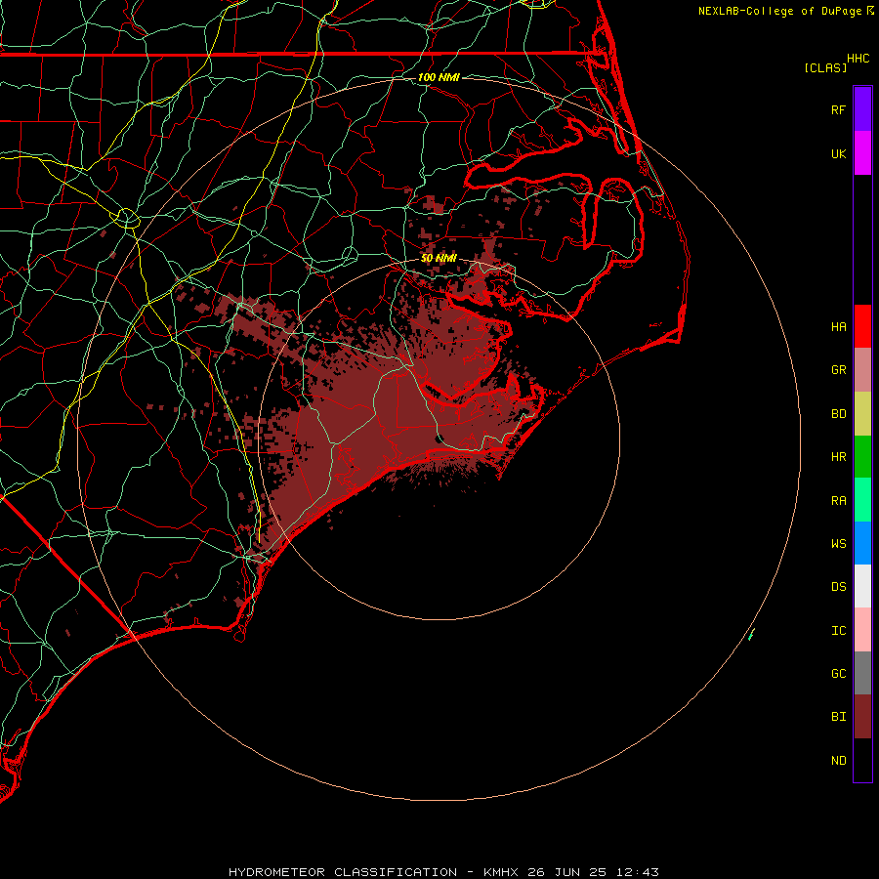The image size is (879, 879).
Task: Click the UK magenta legend swatch
Action: [862, 153]
